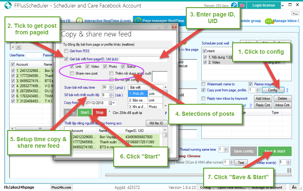
Task: Enable Reply new inbox by keyword
Action: click(203, 98)
